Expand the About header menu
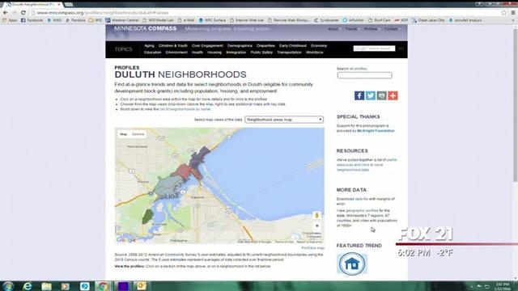The image size is (518, 291). (333, 29)
